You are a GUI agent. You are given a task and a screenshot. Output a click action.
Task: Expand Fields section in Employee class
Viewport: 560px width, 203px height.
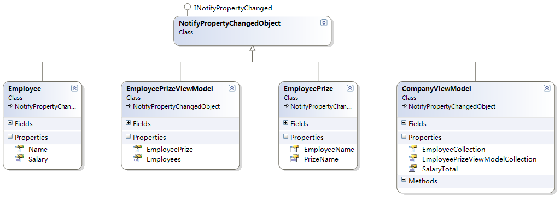click(x=10, y=123)
